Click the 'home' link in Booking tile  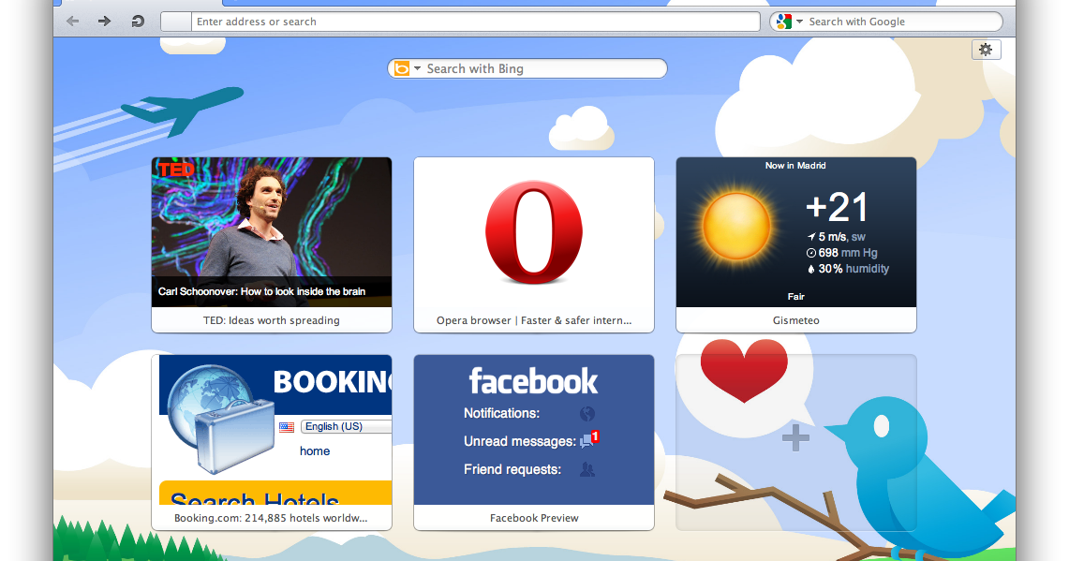314,451
